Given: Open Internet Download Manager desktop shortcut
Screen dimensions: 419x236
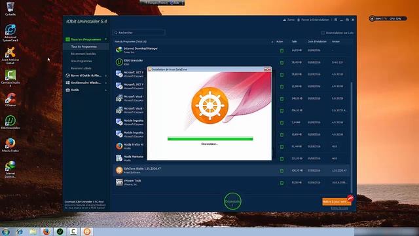Looking at the screenshot, I should pos(10,169).
